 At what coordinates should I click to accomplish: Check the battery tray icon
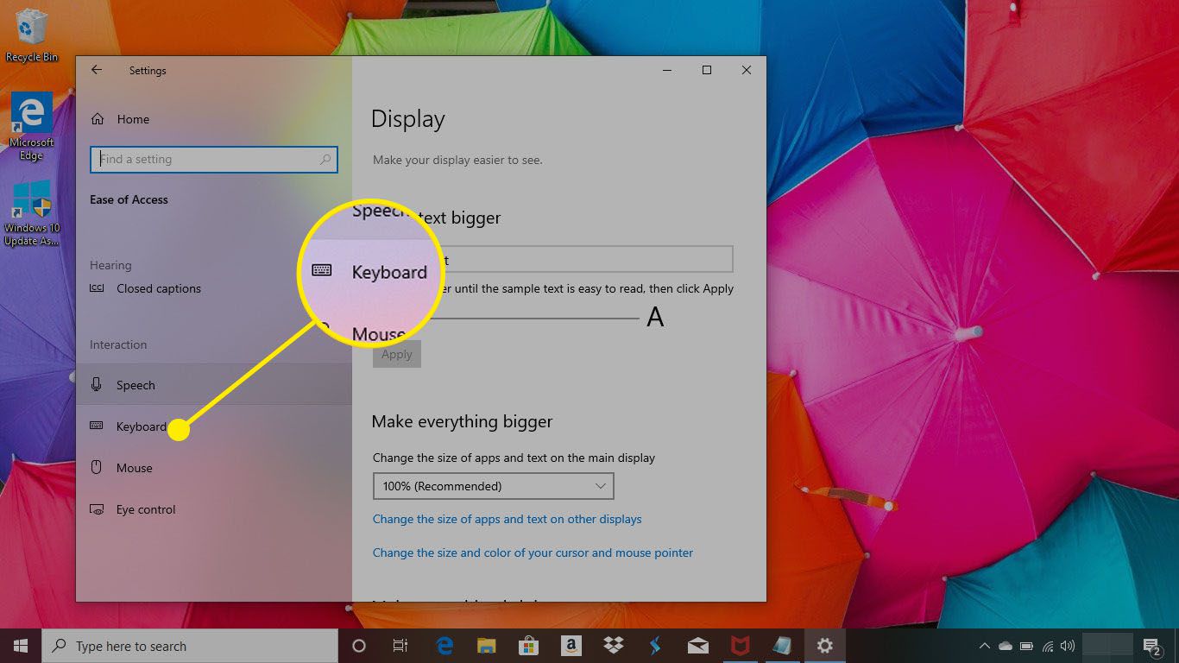point(1027,646)
